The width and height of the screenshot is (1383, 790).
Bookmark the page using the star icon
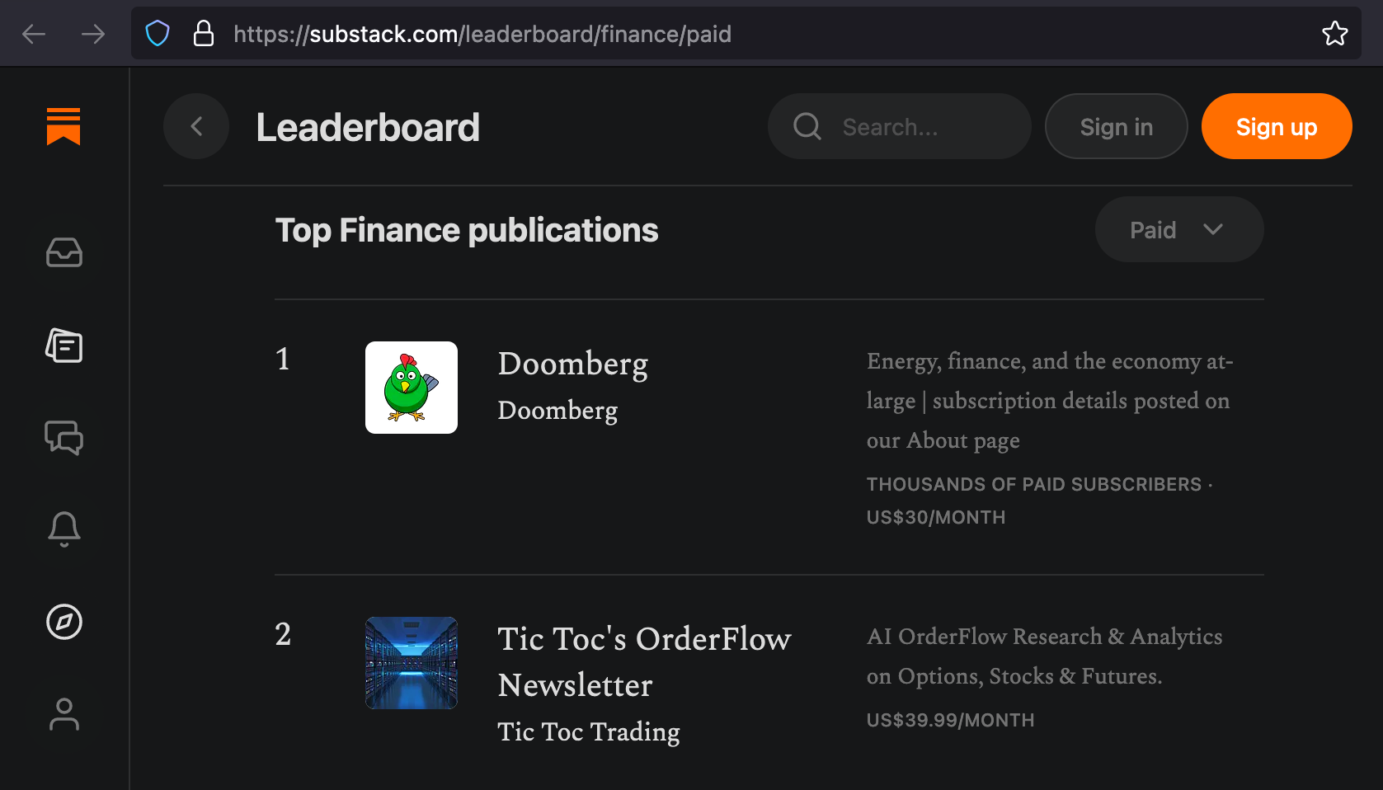pyautogui.click(x=1334, y=33)
